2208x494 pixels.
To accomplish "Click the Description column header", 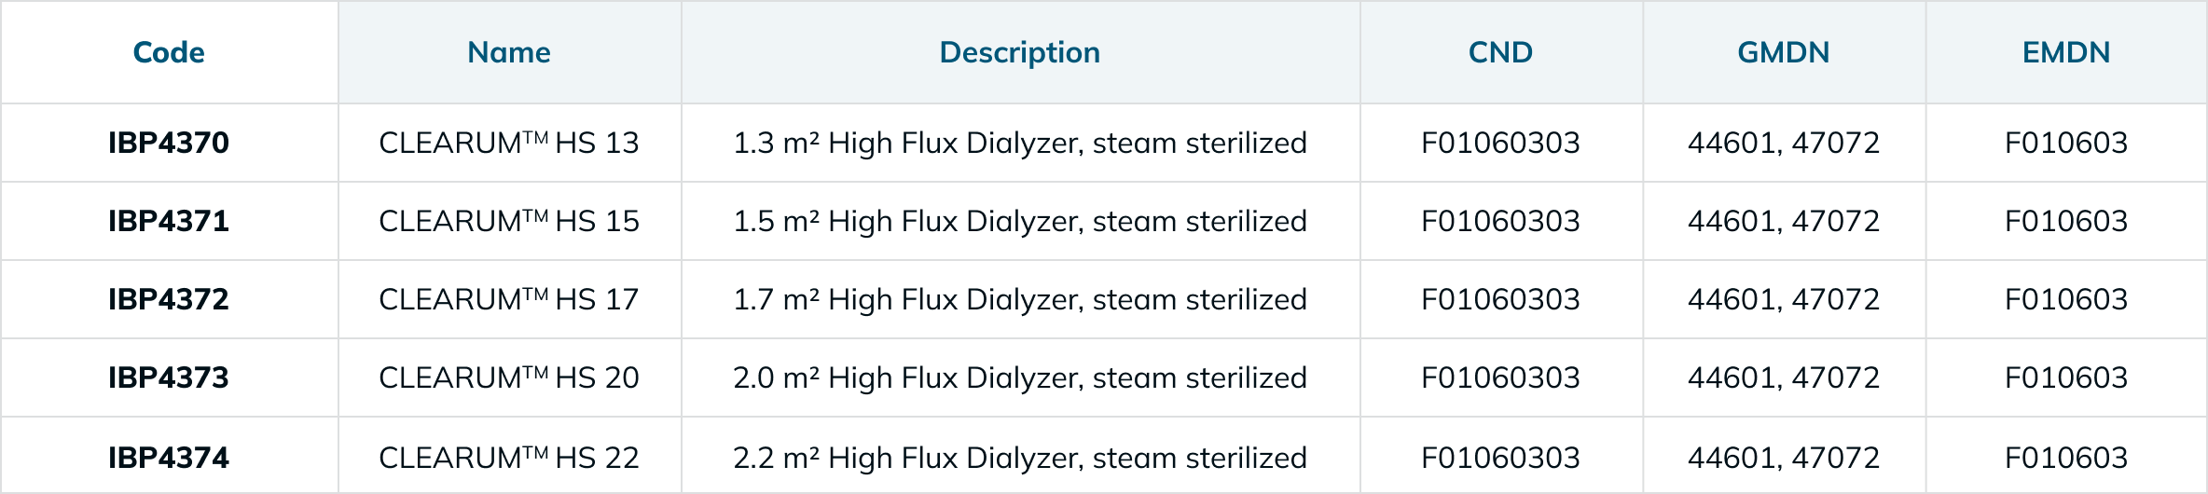I will pyautogui.click(x=1020, y=52).
